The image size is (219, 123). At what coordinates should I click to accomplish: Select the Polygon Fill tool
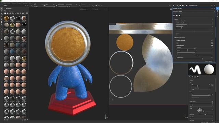[1, 16]
